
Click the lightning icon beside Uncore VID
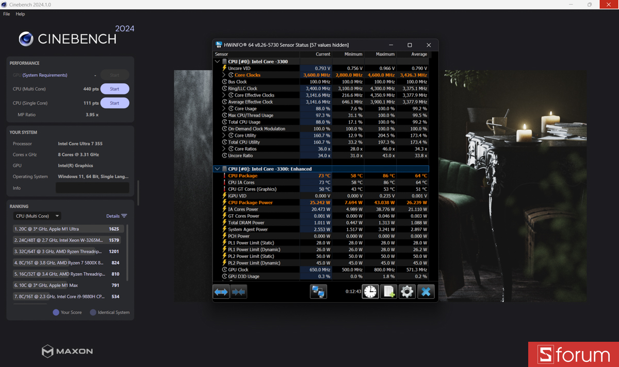tap(224, 68)
